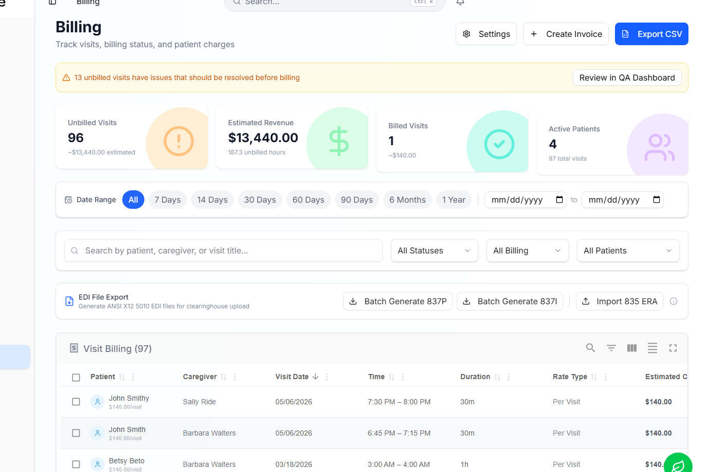Screen dimensions: 709x472
Task: Click the Billed Visits card
Action: tap(452, 141)
